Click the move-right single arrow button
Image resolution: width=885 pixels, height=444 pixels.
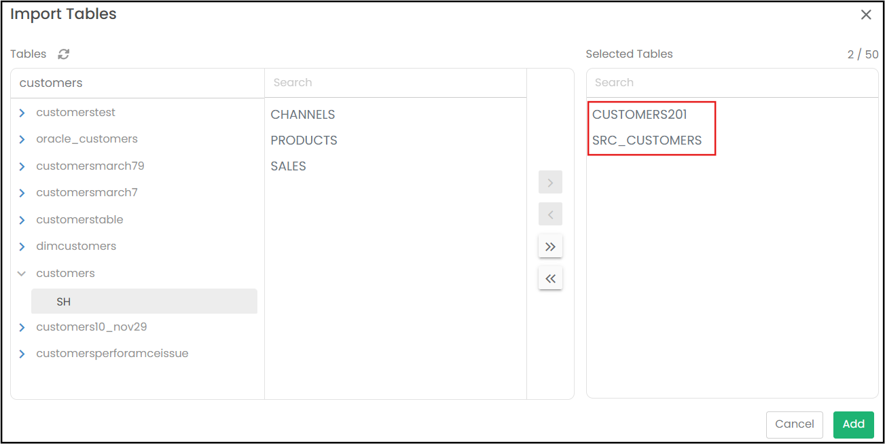[x=550, y=182]
